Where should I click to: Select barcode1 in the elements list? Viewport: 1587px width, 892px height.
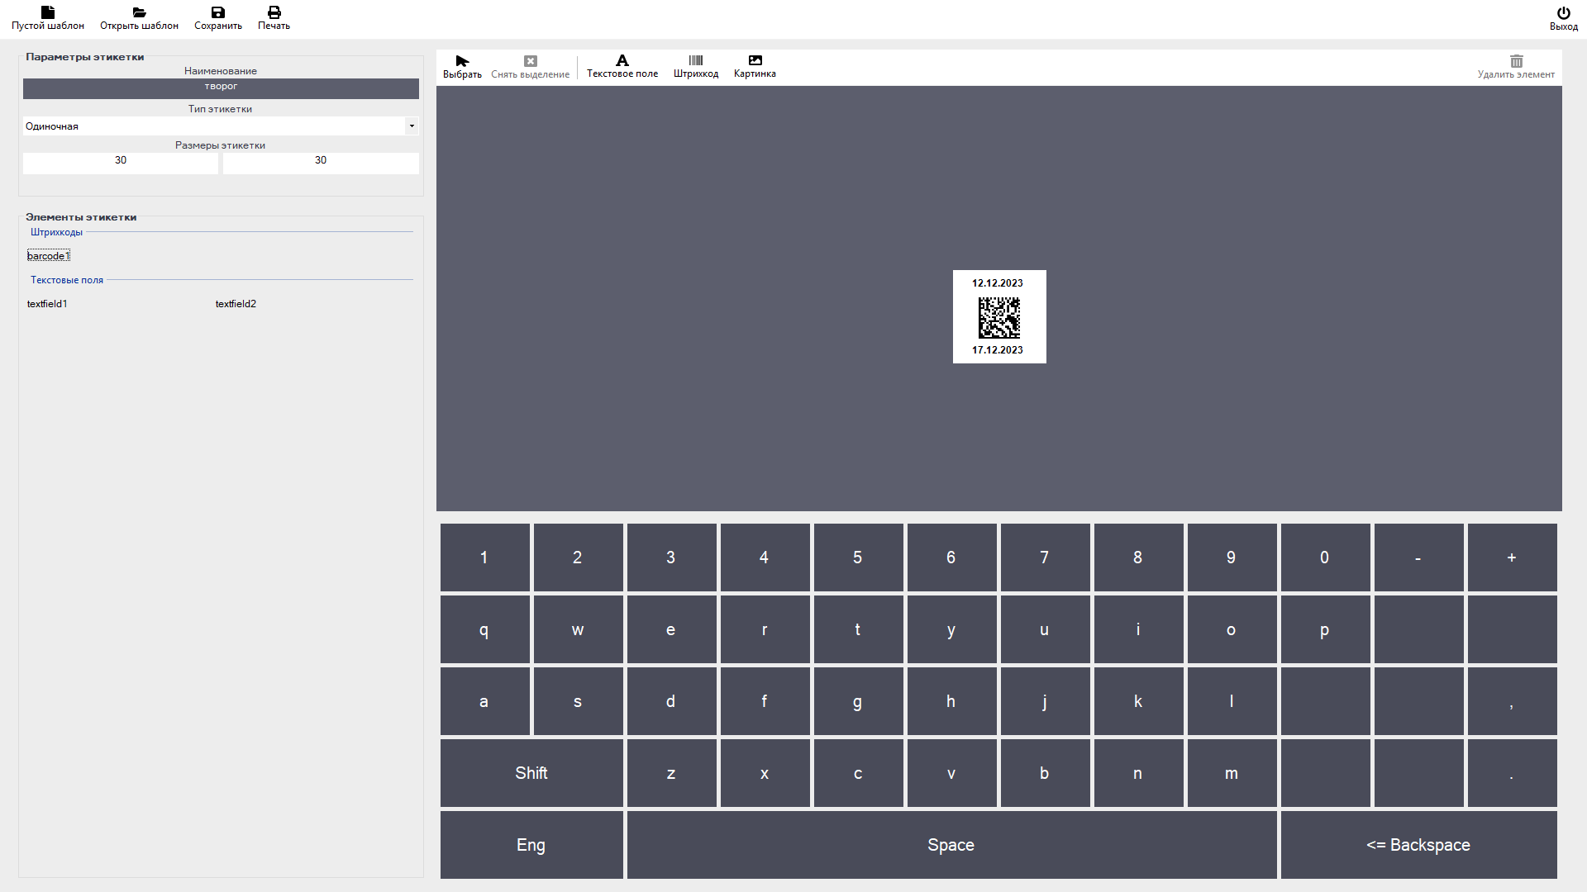click(49, 256)
